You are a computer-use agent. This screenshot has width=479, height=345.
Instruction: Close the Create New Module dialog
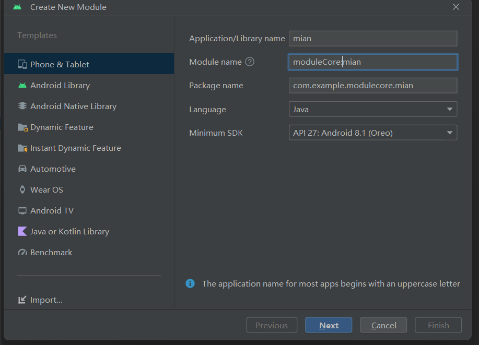click(x=456, y=7)
